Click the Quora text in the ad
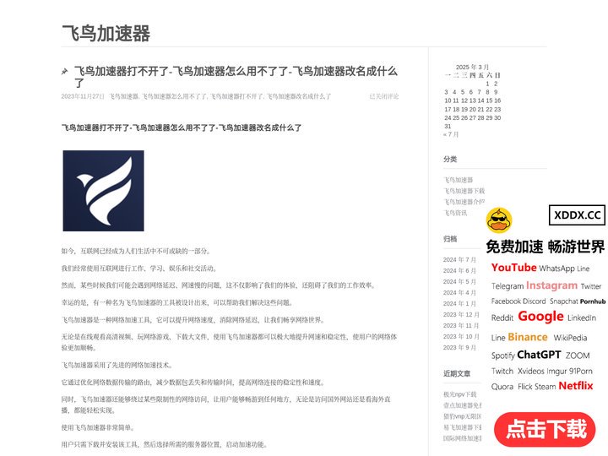 point(502,387)
